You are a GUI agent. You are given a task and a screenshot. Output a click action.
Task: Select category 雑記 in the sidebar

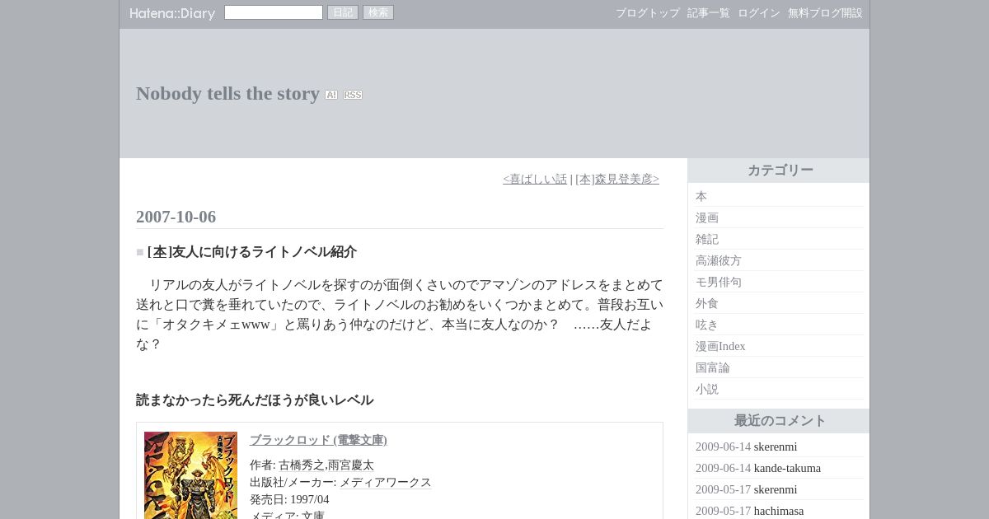(707, 239)
